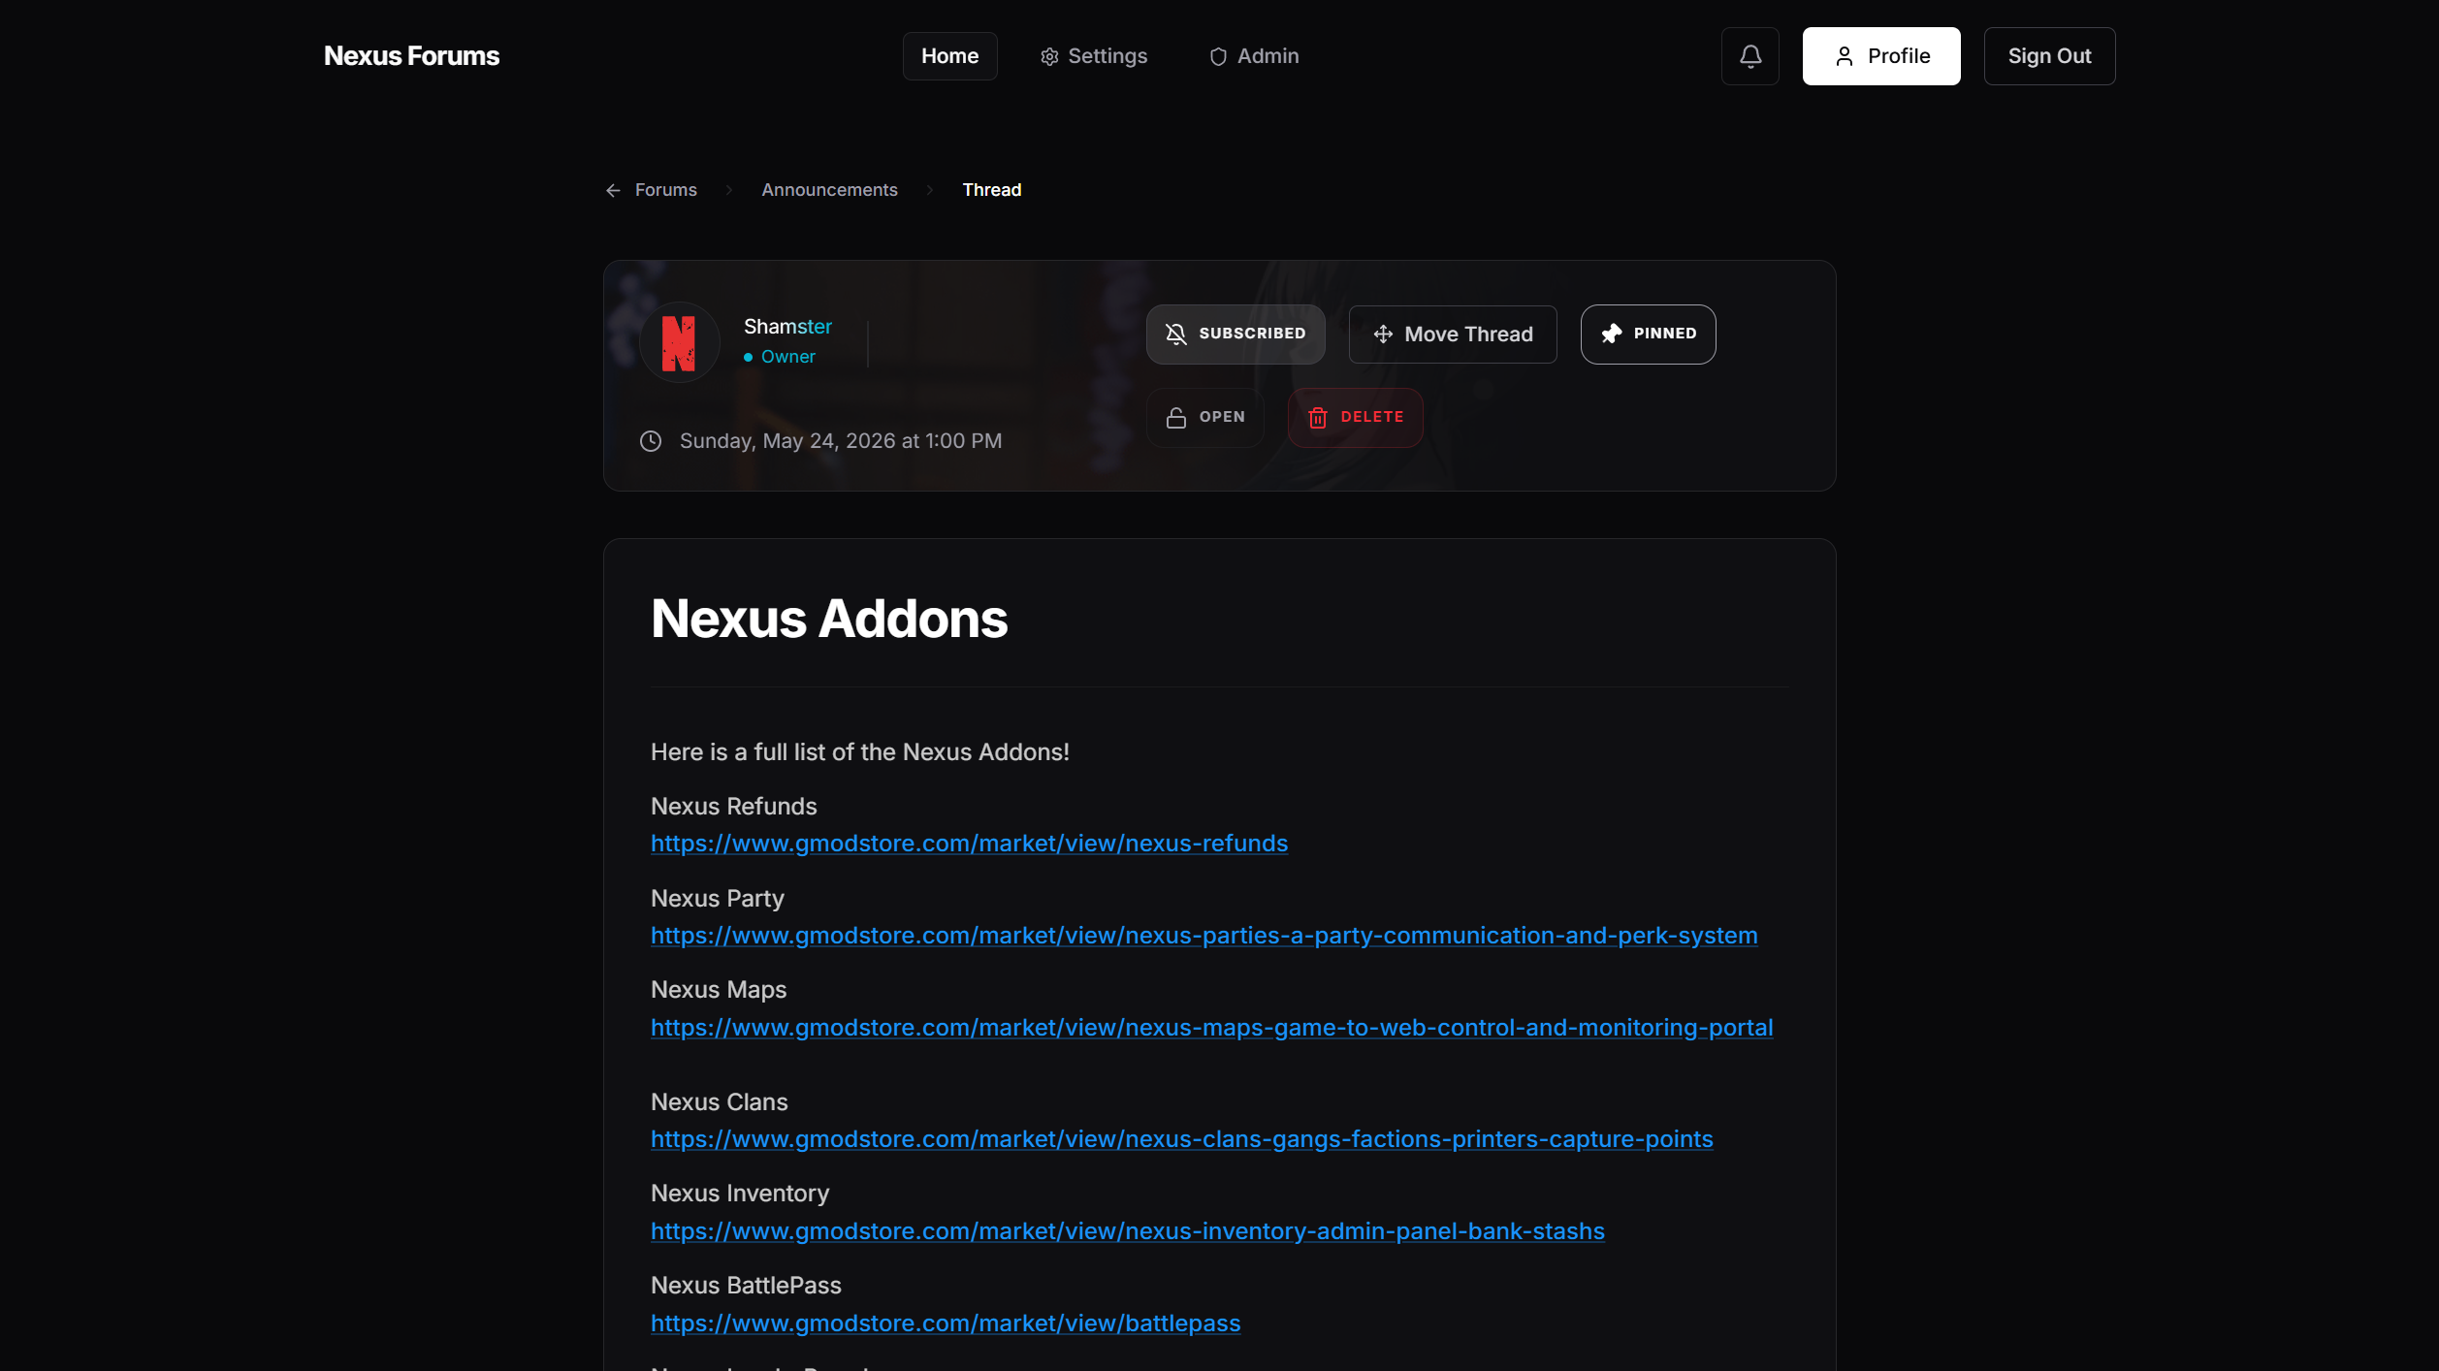
Task: Click the 'Nexus Inventory' heading text
Action: coord(740,1194)
